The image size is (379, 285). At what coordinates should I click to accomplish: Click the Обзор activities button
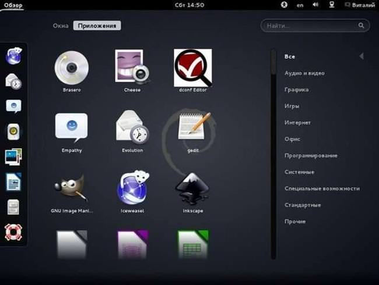tap(13, 5)
